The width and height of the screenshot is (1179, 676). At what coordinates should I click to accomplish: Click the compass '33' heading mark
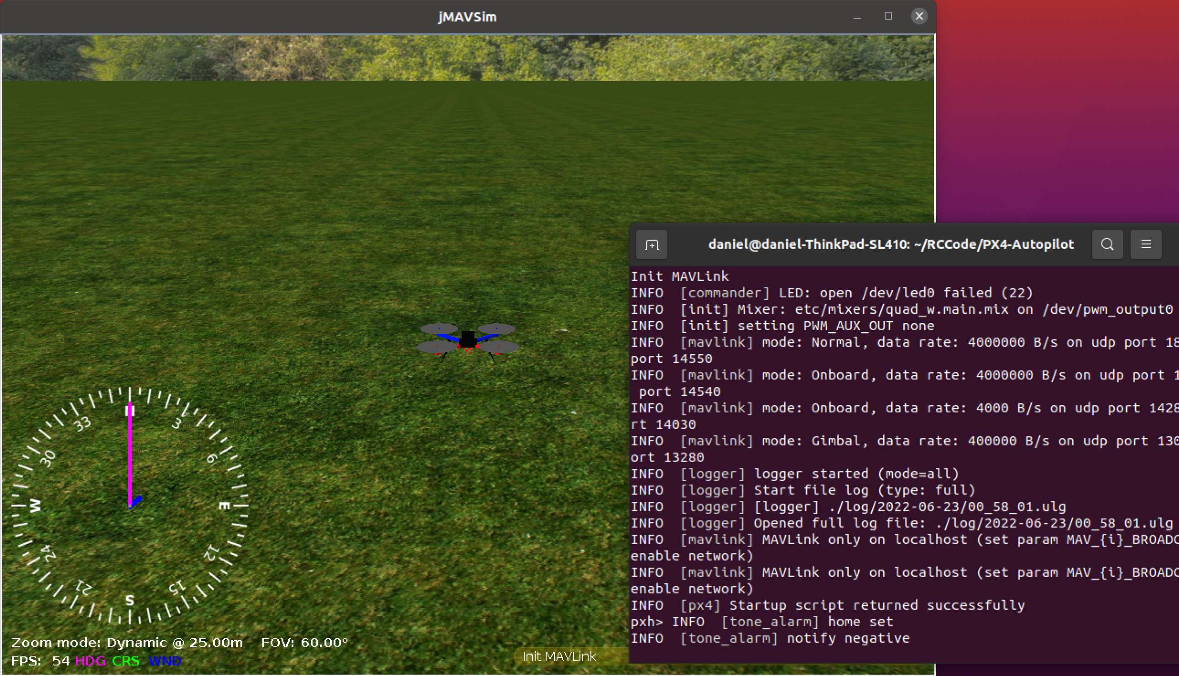pyautogui.click(x=83, y=424)
